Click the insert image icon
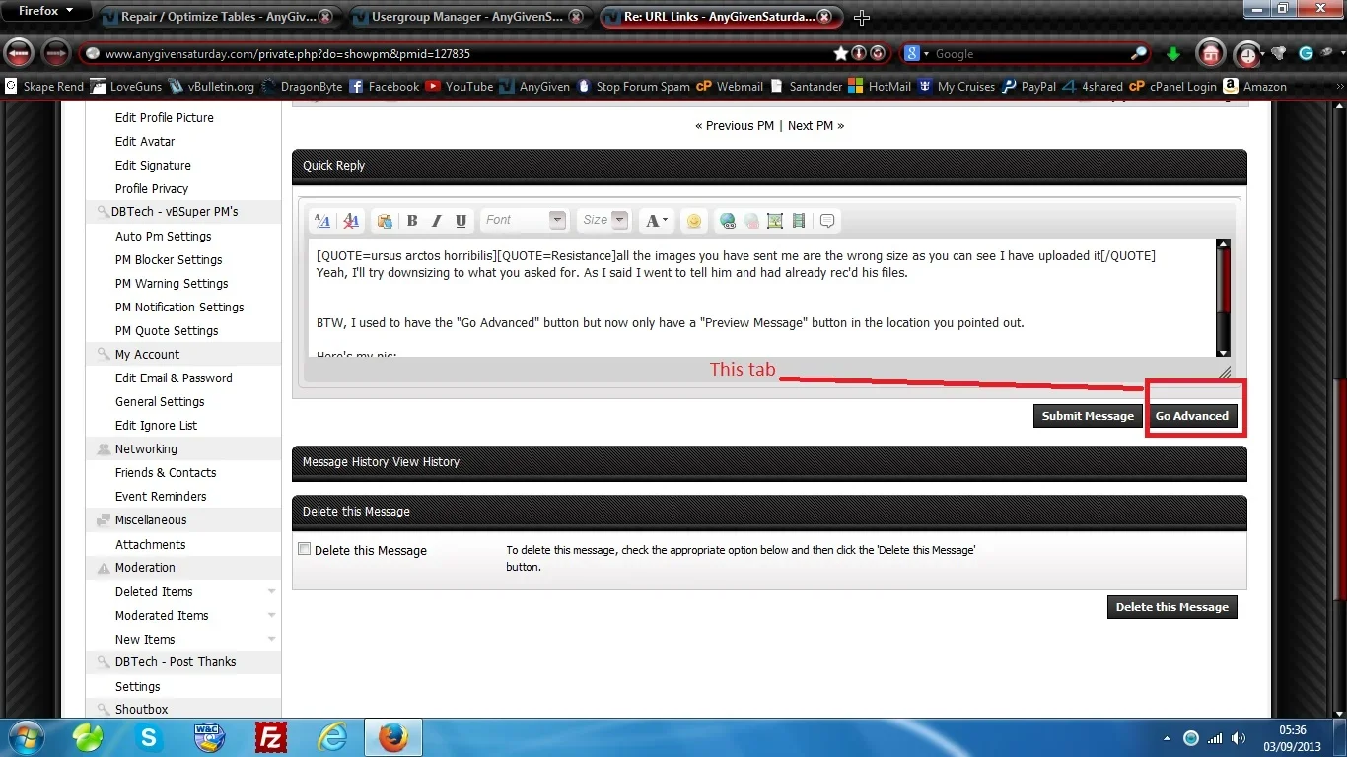The image size is (1347, 757). [775, 221]
